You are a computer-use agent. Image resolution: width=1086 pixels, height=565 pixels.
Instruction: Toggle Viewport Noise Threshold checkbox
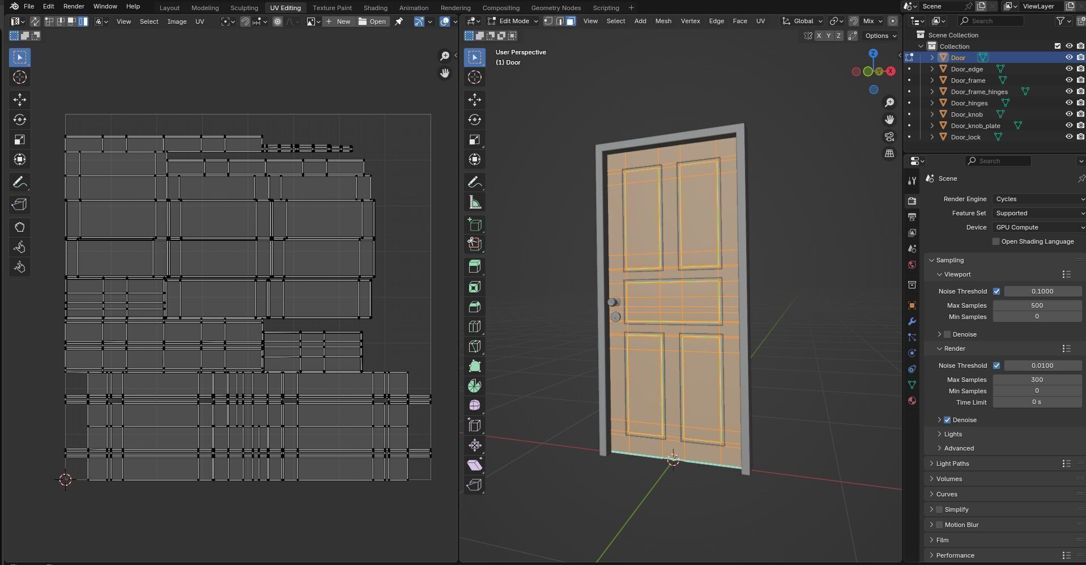tap(996, 291)
